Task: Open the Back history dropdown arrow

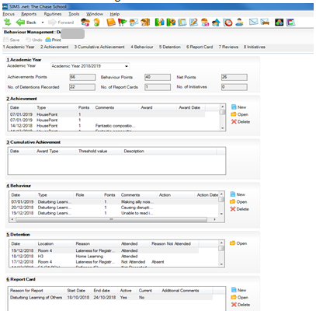Action: click(43, 23)
